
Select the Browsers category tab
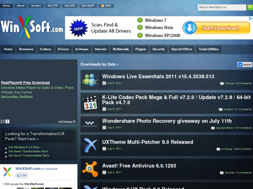point(26,49)
